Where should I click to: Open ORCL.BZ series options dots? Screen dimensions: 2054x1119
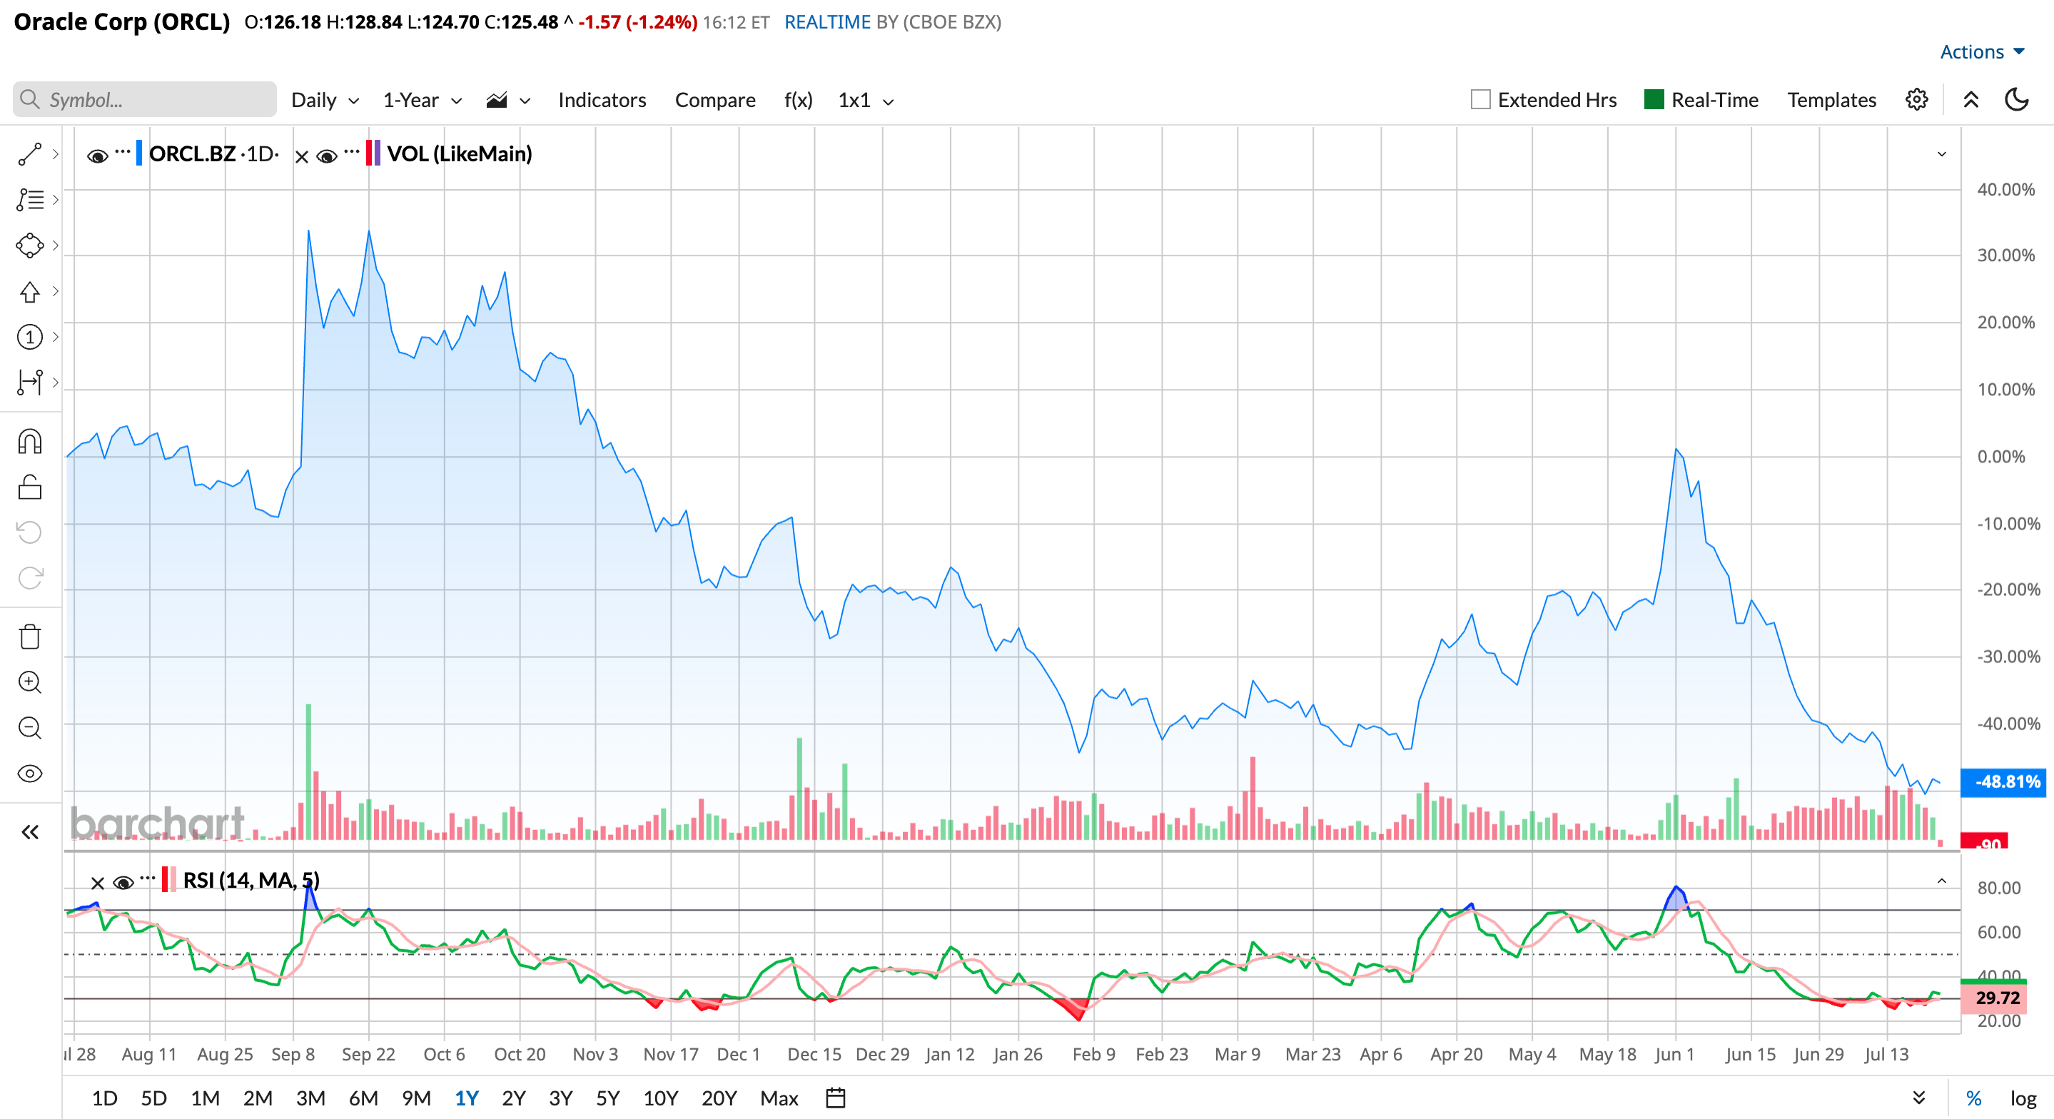(x=122, y=151)
